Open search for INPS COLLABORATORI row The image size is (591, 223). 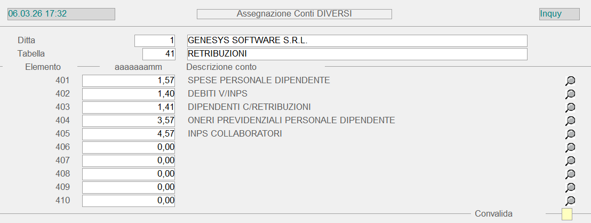pyautogui.click(x=570, y=134)
